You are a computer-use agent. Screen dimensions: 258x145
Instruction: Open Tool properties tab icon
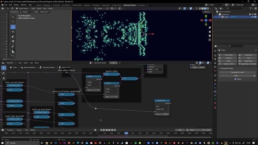pos(215,51)
